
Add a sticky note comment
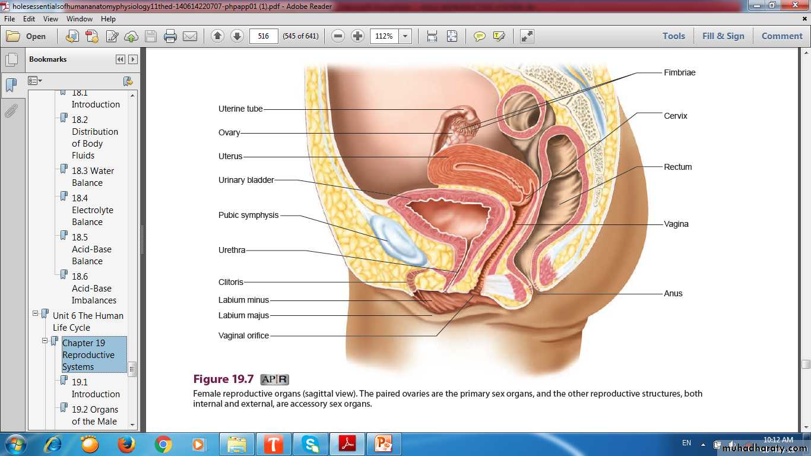pos(479,36)
